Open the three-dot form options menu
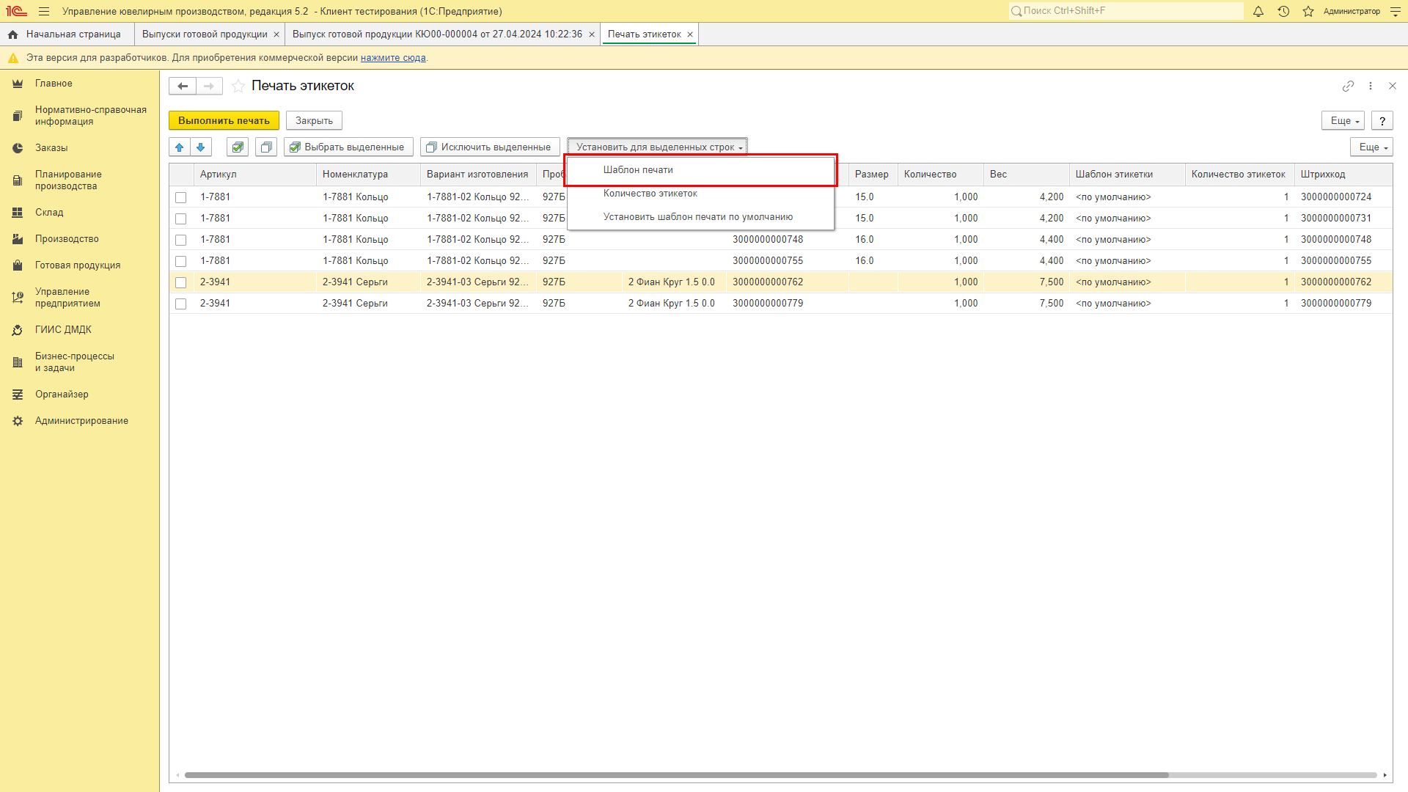1408x792 pixels. coord(1371,86)
